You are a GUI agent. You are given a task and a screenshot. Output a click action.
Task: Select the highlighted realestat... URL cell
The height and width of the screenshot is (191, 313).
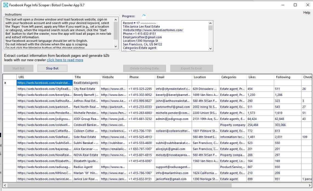tap(45, 83)
